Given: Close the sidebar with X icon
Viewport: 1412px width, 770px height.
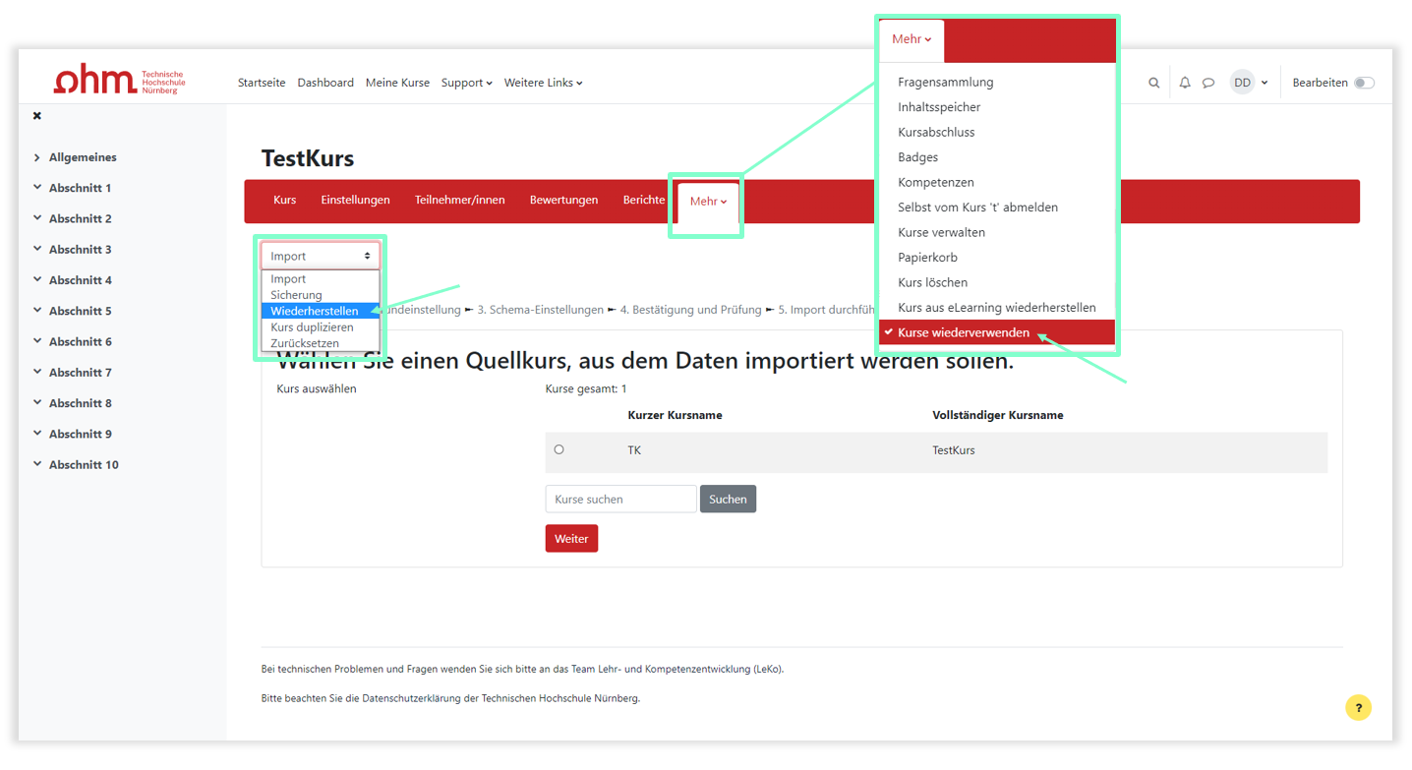Looking at the screenshot, I should pyautogui.click(x=37, y=116).
